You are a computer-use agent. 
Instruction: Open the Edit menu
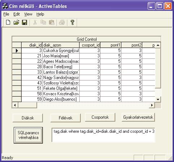click(17, 14)
